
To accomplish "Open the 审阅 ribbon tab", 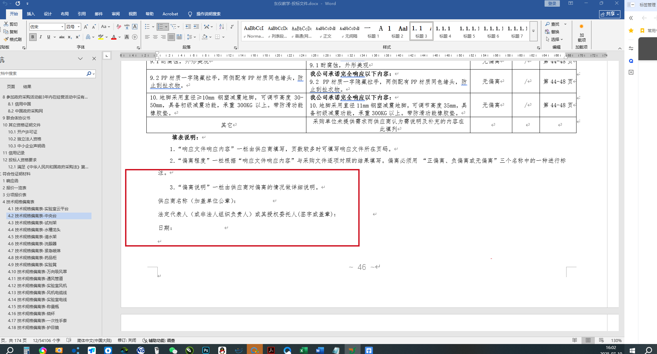I will (x=115, y=14).
